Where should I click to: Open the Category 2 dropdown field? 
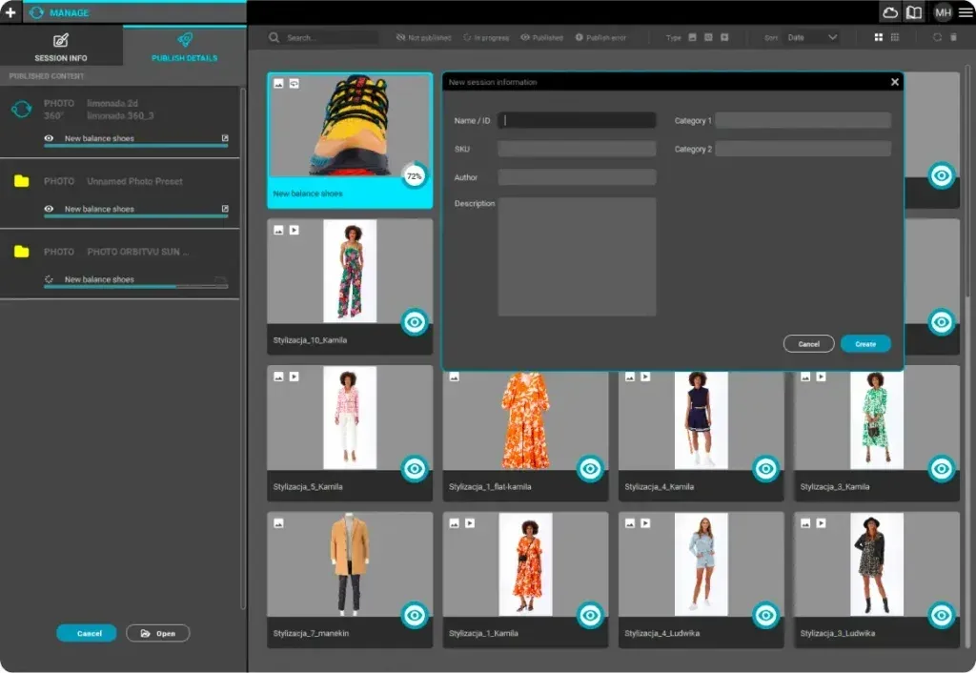click(x=803, y=149)
